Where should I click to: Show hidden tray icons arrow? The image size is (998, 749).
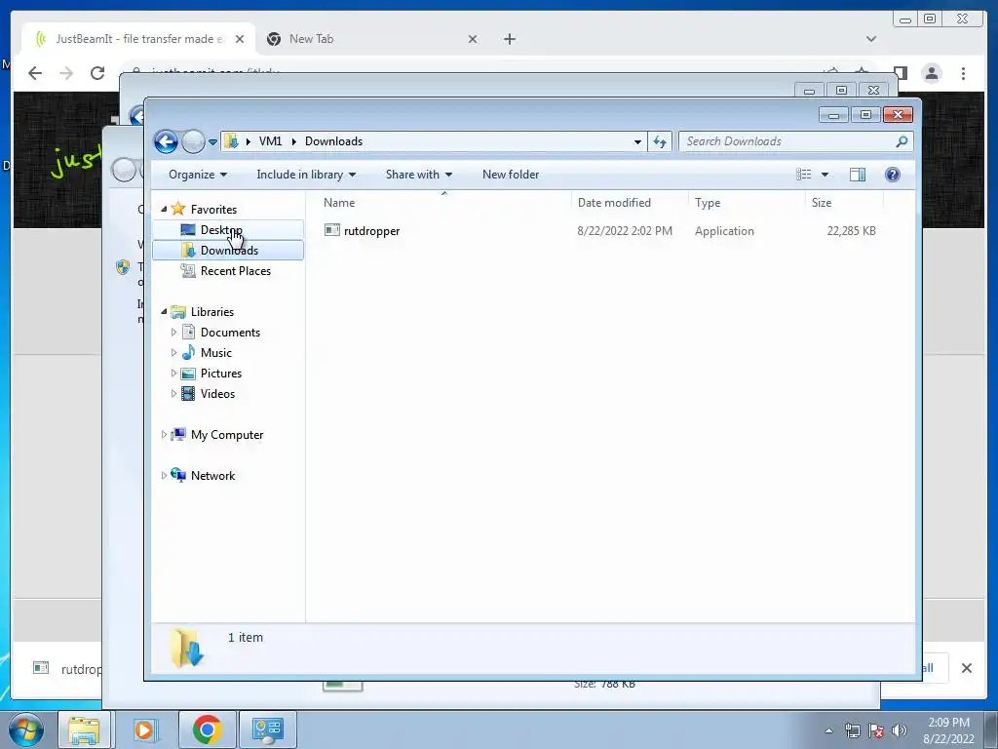pyautogui.click(x=828, y=730)
